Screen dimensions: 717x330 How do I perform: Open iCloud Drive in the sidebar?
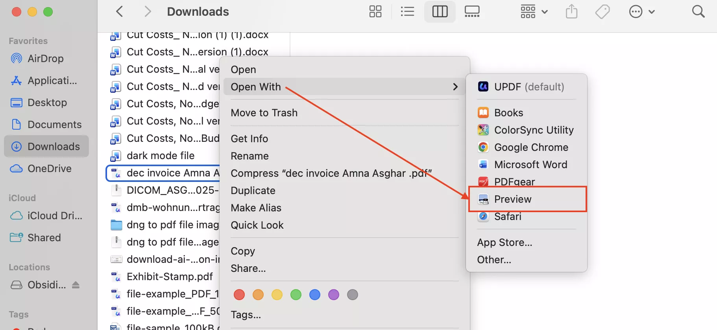pos(46,216)
